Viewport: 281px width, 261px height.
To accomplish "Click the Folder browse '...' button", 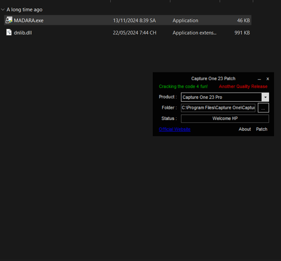I will [263, 108].
